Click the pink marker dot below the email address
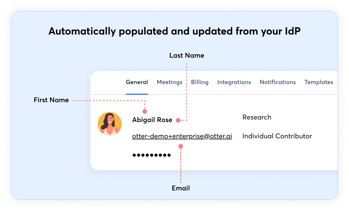This screenshot has width=349, height=211. click(x=181, y=146)
